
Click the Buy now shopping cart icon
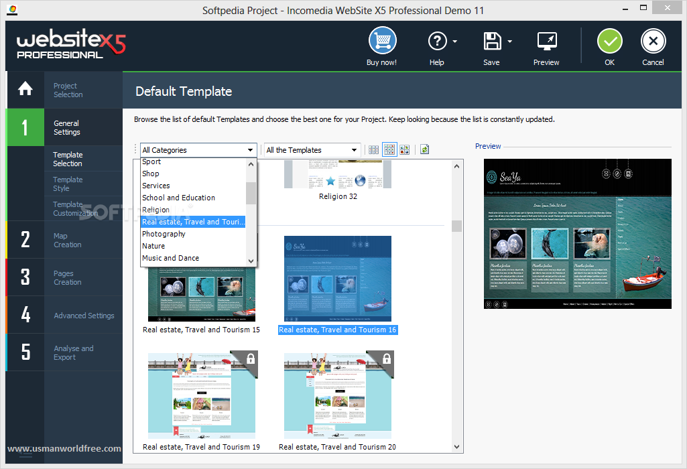[x=382, y=41]
